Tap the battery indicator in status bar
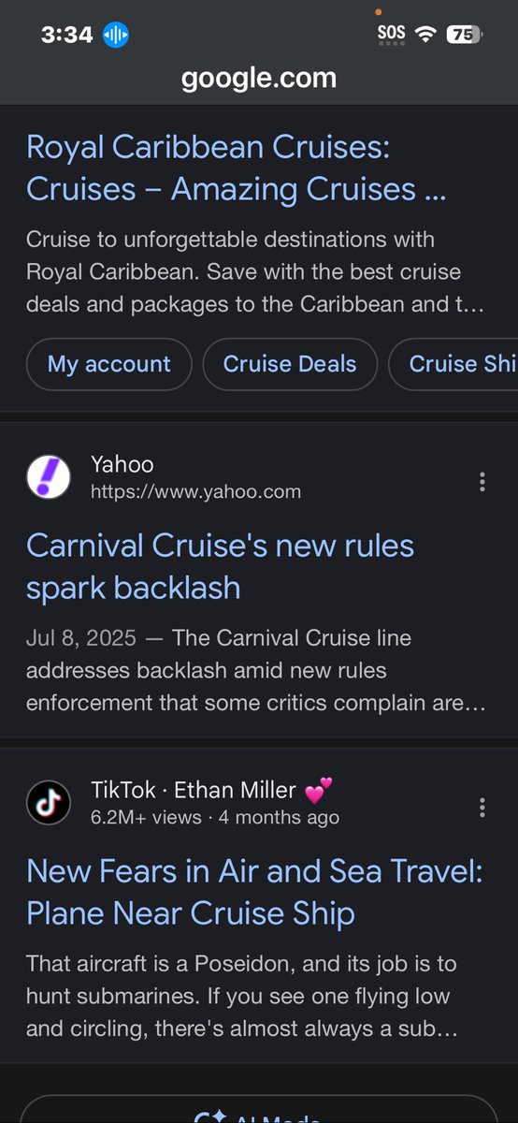Screen dimensions: 518x1123 [x=464, y=36]
